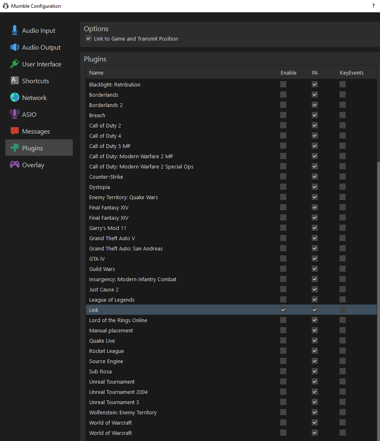Enable KeyEvents for Manual placement
380x441 pixels.
coord(342,330)
